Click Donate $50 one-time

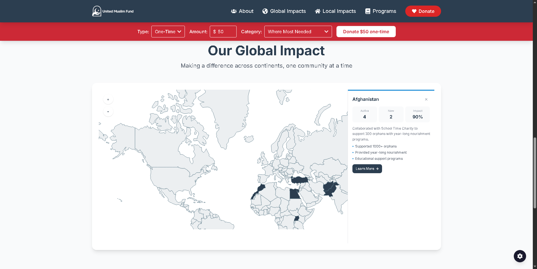(366, 32)
